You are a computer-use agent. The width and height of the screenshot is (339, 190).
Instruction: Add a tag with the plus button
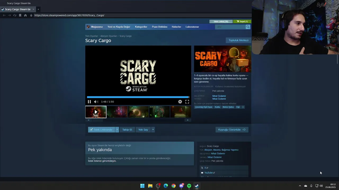click(x=243, y=107)
